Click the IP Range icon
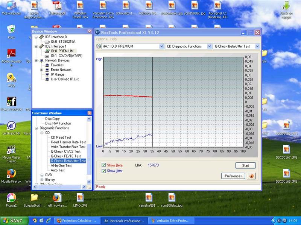301x225 pixels. (47, 75)
